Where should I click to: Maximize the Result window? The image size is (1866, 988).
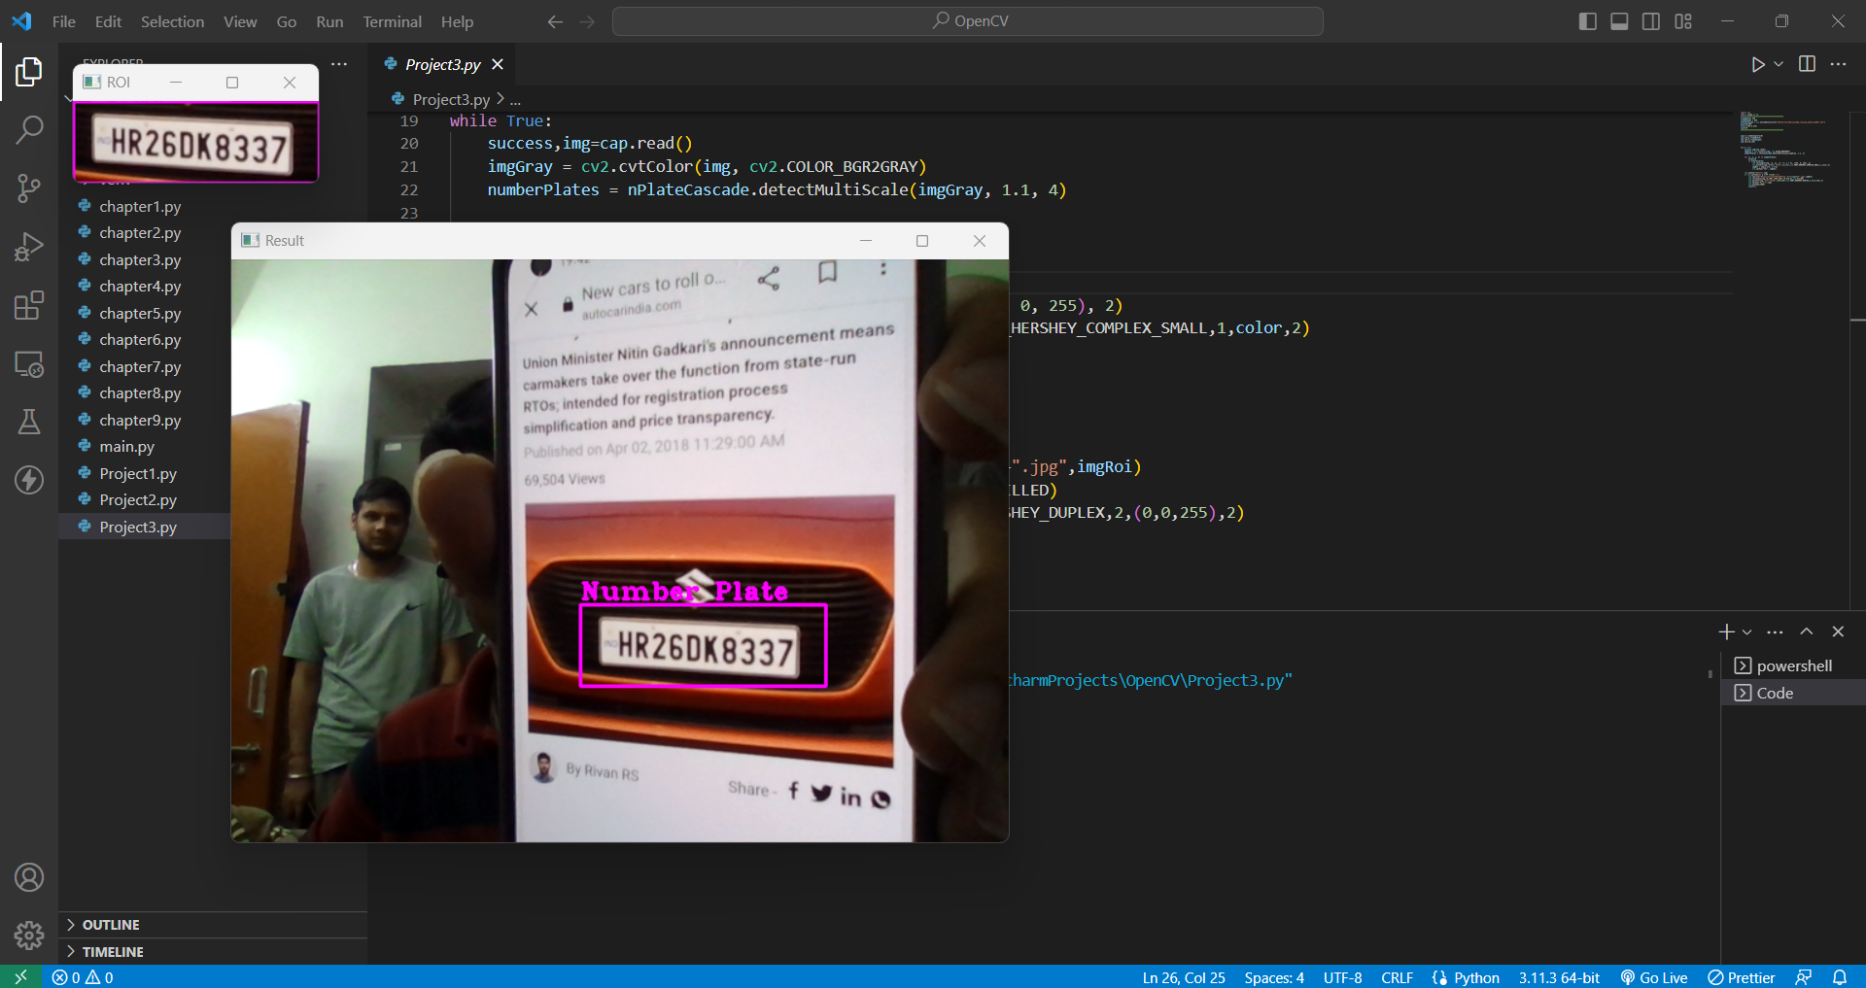point(922,241)
